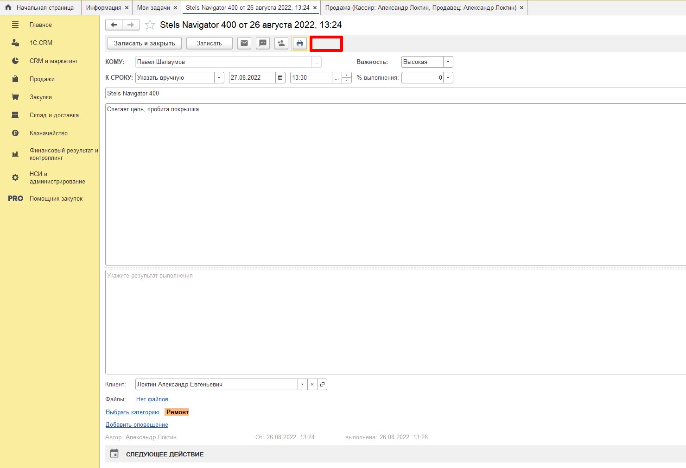
Task: Click the Записать и закрыть button
Action: point(145,43)
